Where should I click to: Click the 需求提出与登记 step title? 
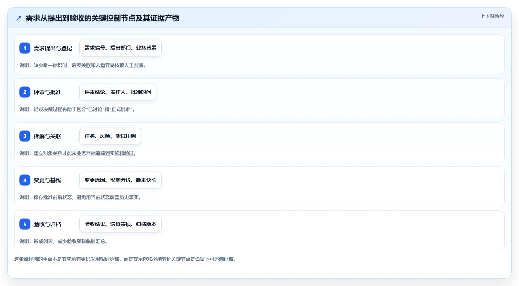pyautogui.click(x=53, y=48)
